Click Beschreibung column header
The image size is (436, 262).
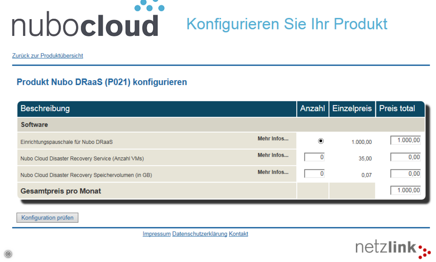[x=157, y=109]
